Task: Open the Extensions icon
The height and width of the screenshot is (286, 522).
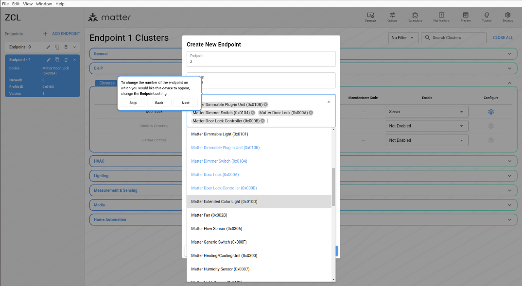Action: click(415, 16)
